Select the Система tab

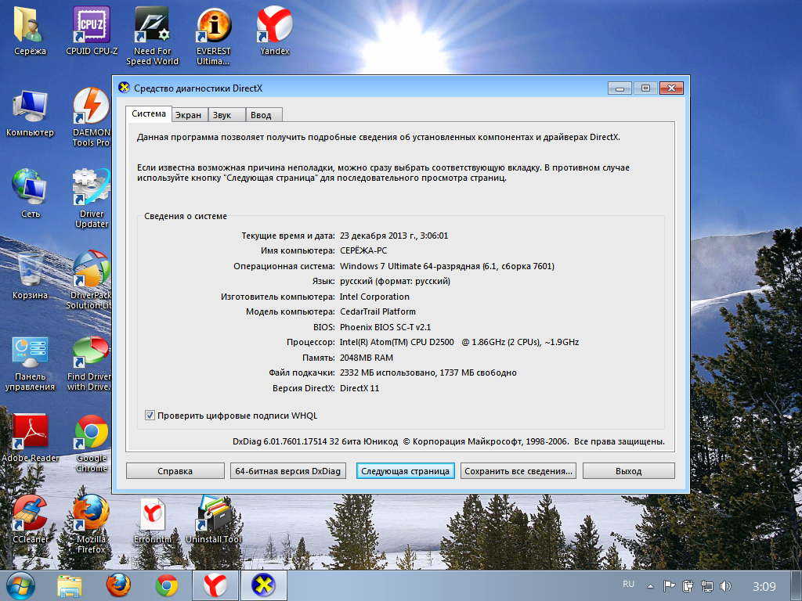click(148, 114)
